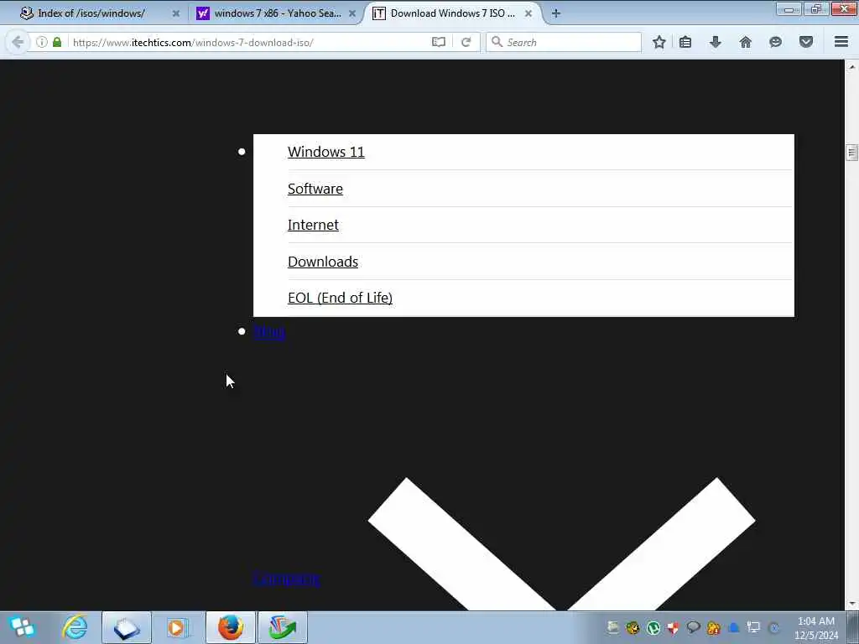The width and height of the screenshot is (859, 644).
Task: Click the scrollbar up arrow
Action: tap(851, 67)
